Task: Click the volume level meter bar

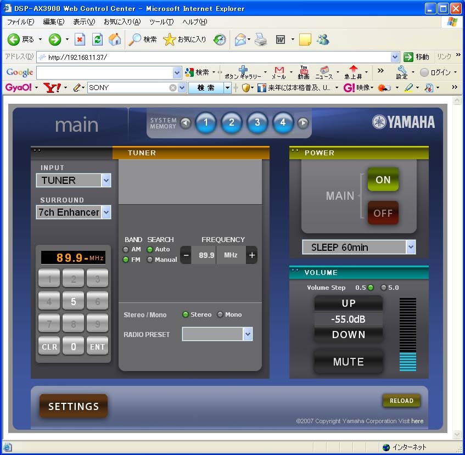Action: pyautogui.click(x=408, y=334)
